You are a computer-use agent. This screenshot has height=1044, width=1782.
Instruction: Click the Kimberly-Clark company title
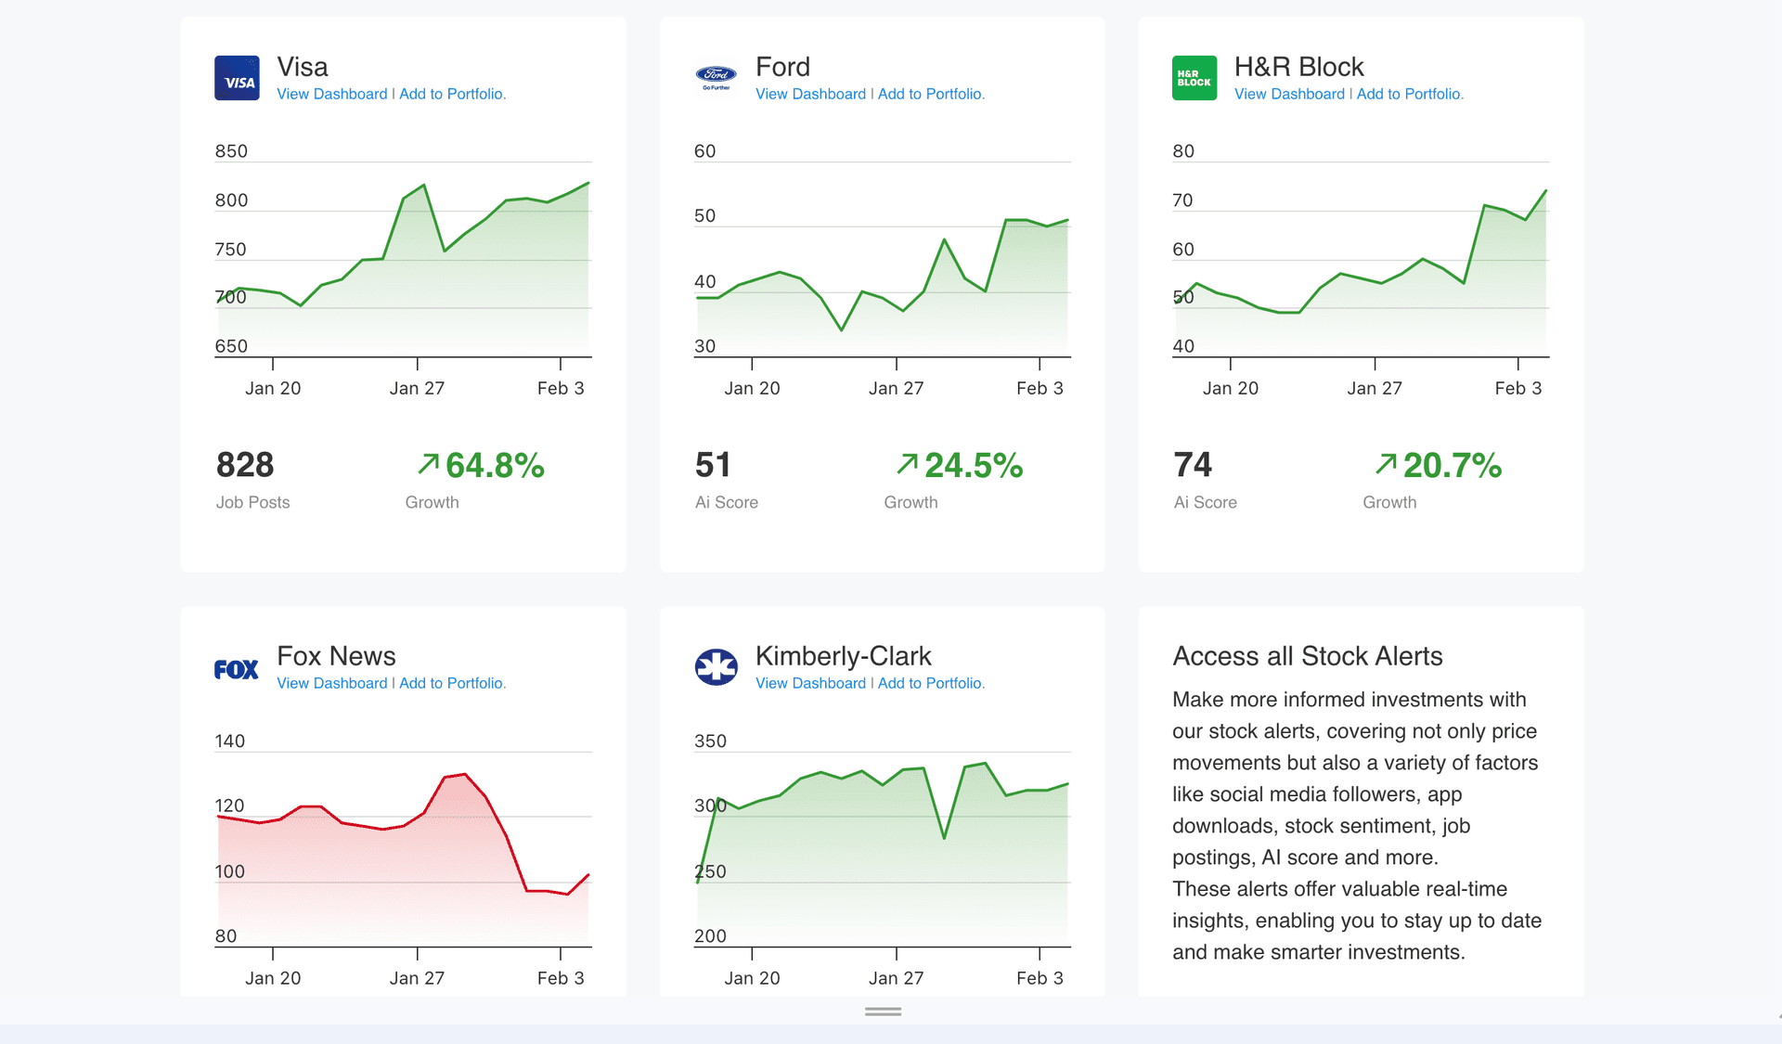(843, 656)
